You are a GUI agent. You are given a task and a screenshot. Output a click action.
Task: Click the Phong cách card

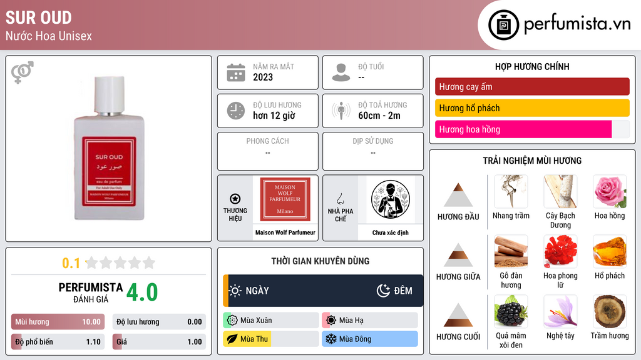(x=268, y=151)
